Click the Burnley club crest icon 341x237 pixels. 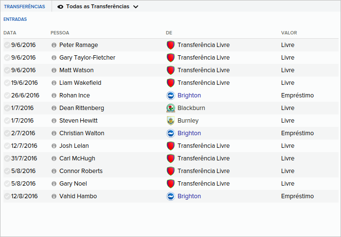pos(170,121)
